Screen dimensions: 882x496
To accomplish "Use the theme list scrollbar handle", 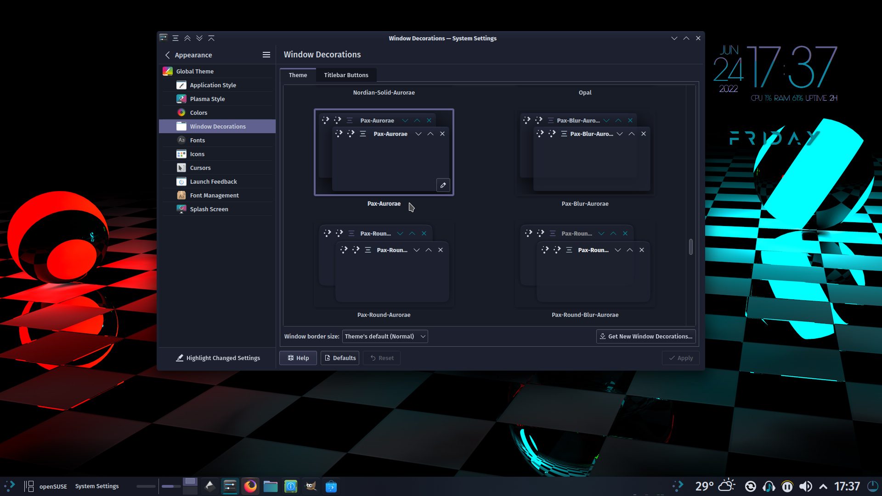I will click(x=690, y=247).
